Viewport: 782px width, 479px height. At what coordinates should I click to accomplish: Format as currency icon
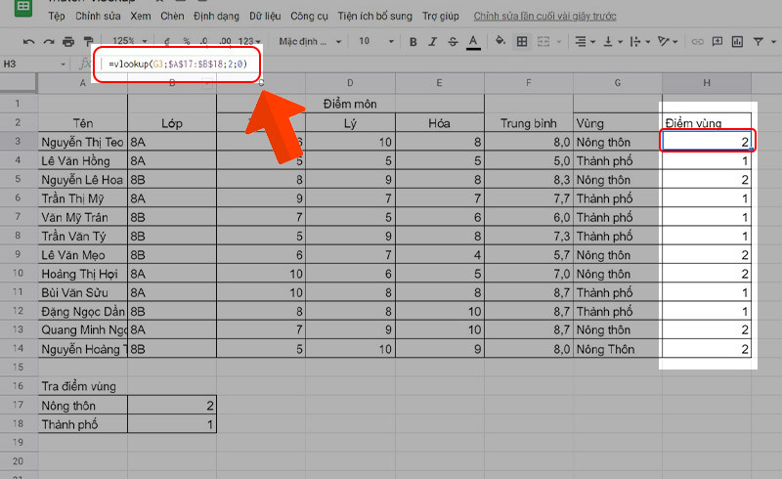(x=167, y=42)
